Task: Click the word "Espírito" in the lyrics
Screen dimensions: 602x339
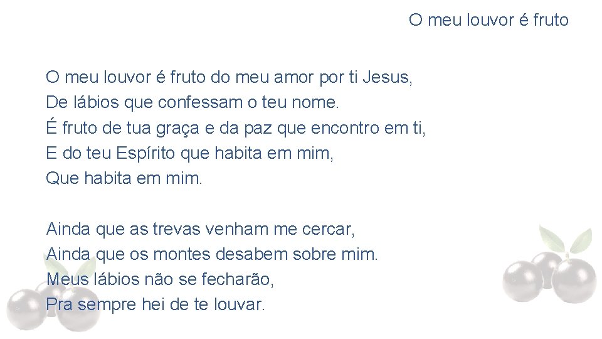Action: click(x=145, y=153)
